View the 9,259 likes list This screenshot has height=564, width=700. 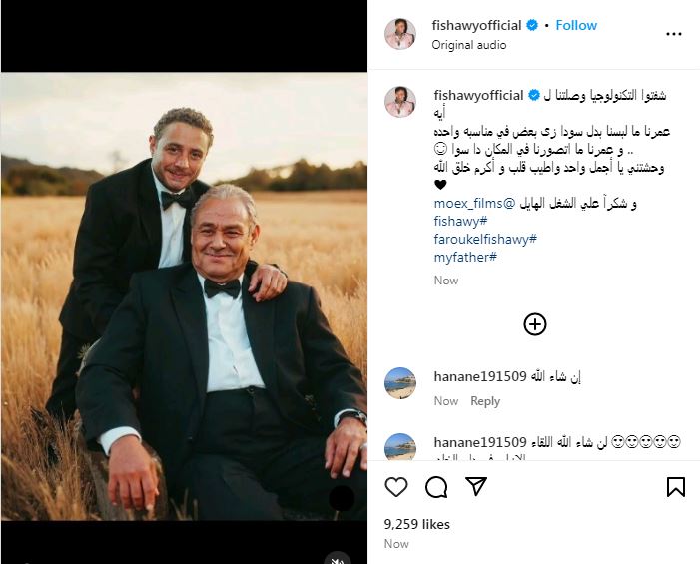(416, 524)
